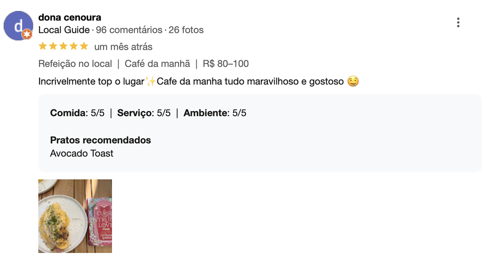Image resolution: width=487 pixels, height=261 pixels.
Task: Click the um mês atrás timestamp
Action: (123, 47)
